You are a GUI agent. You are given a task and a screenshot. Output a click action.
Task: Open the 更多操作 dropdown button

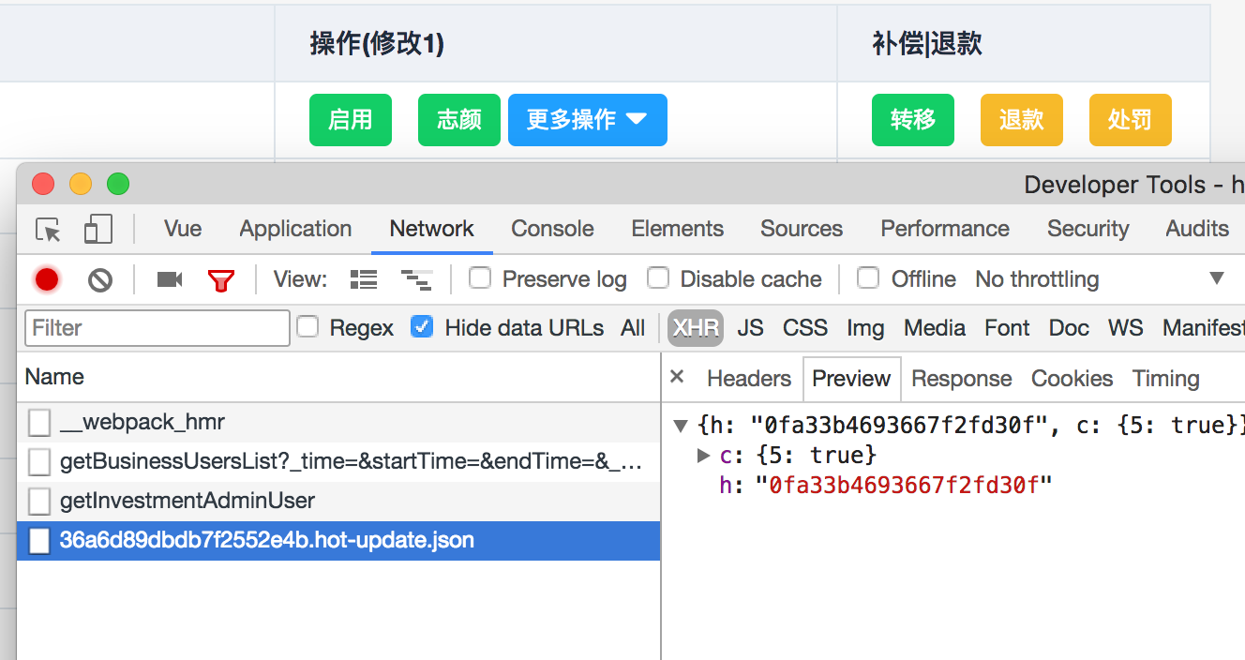pos(588,120)
